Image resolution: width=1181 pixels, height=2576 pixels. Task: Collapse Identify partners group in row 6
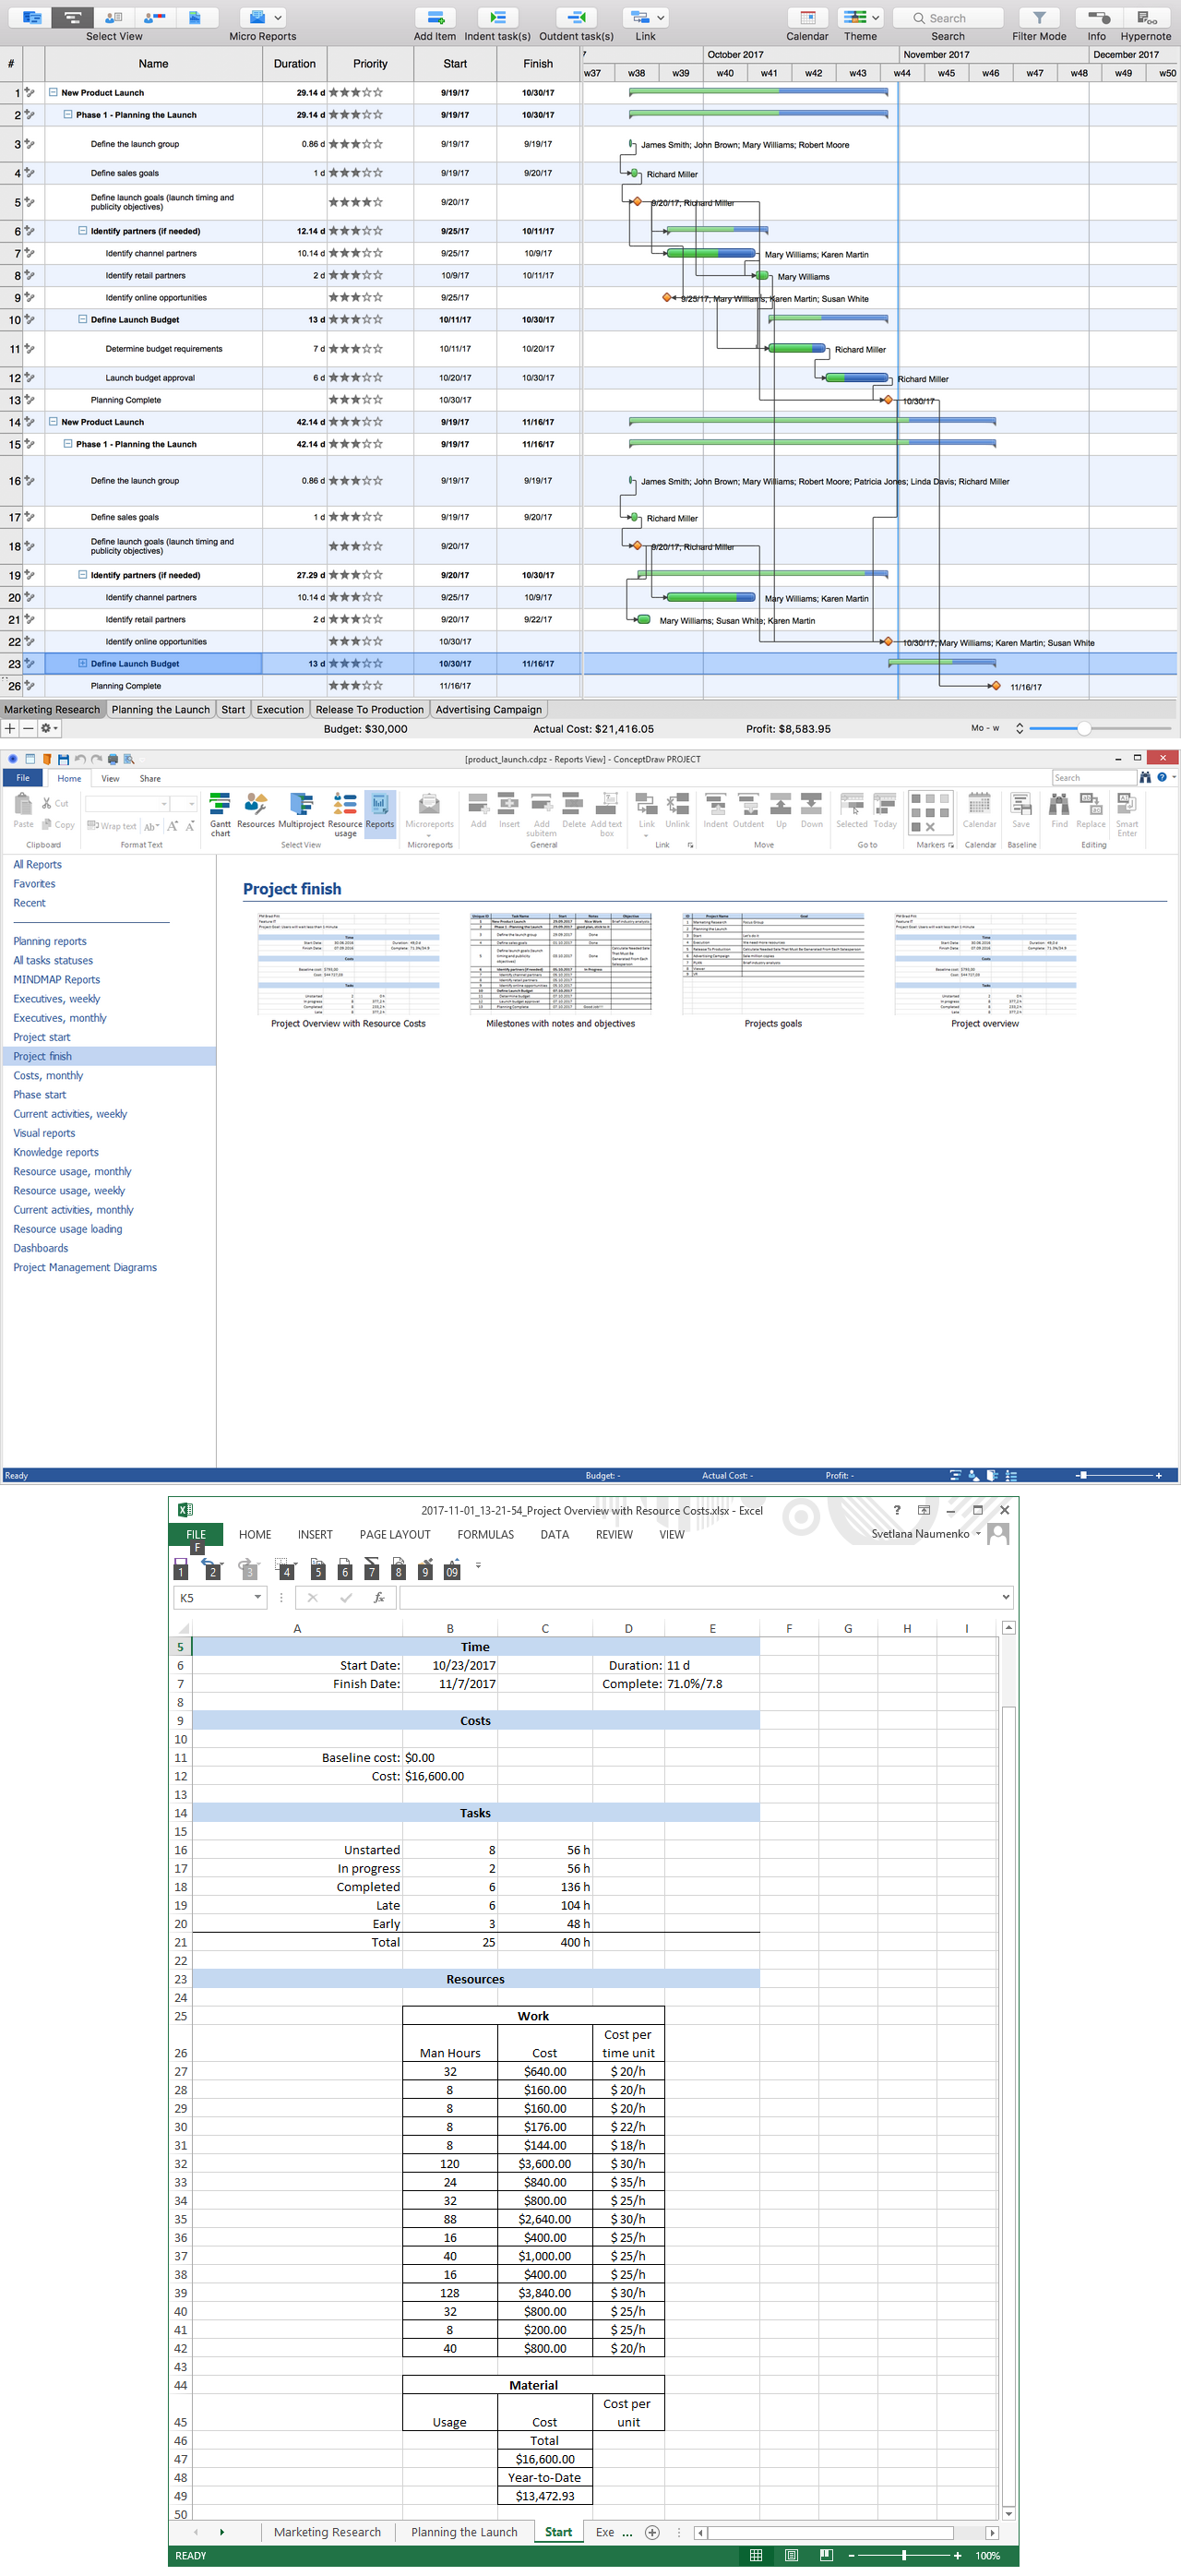(x=83, y=231)
